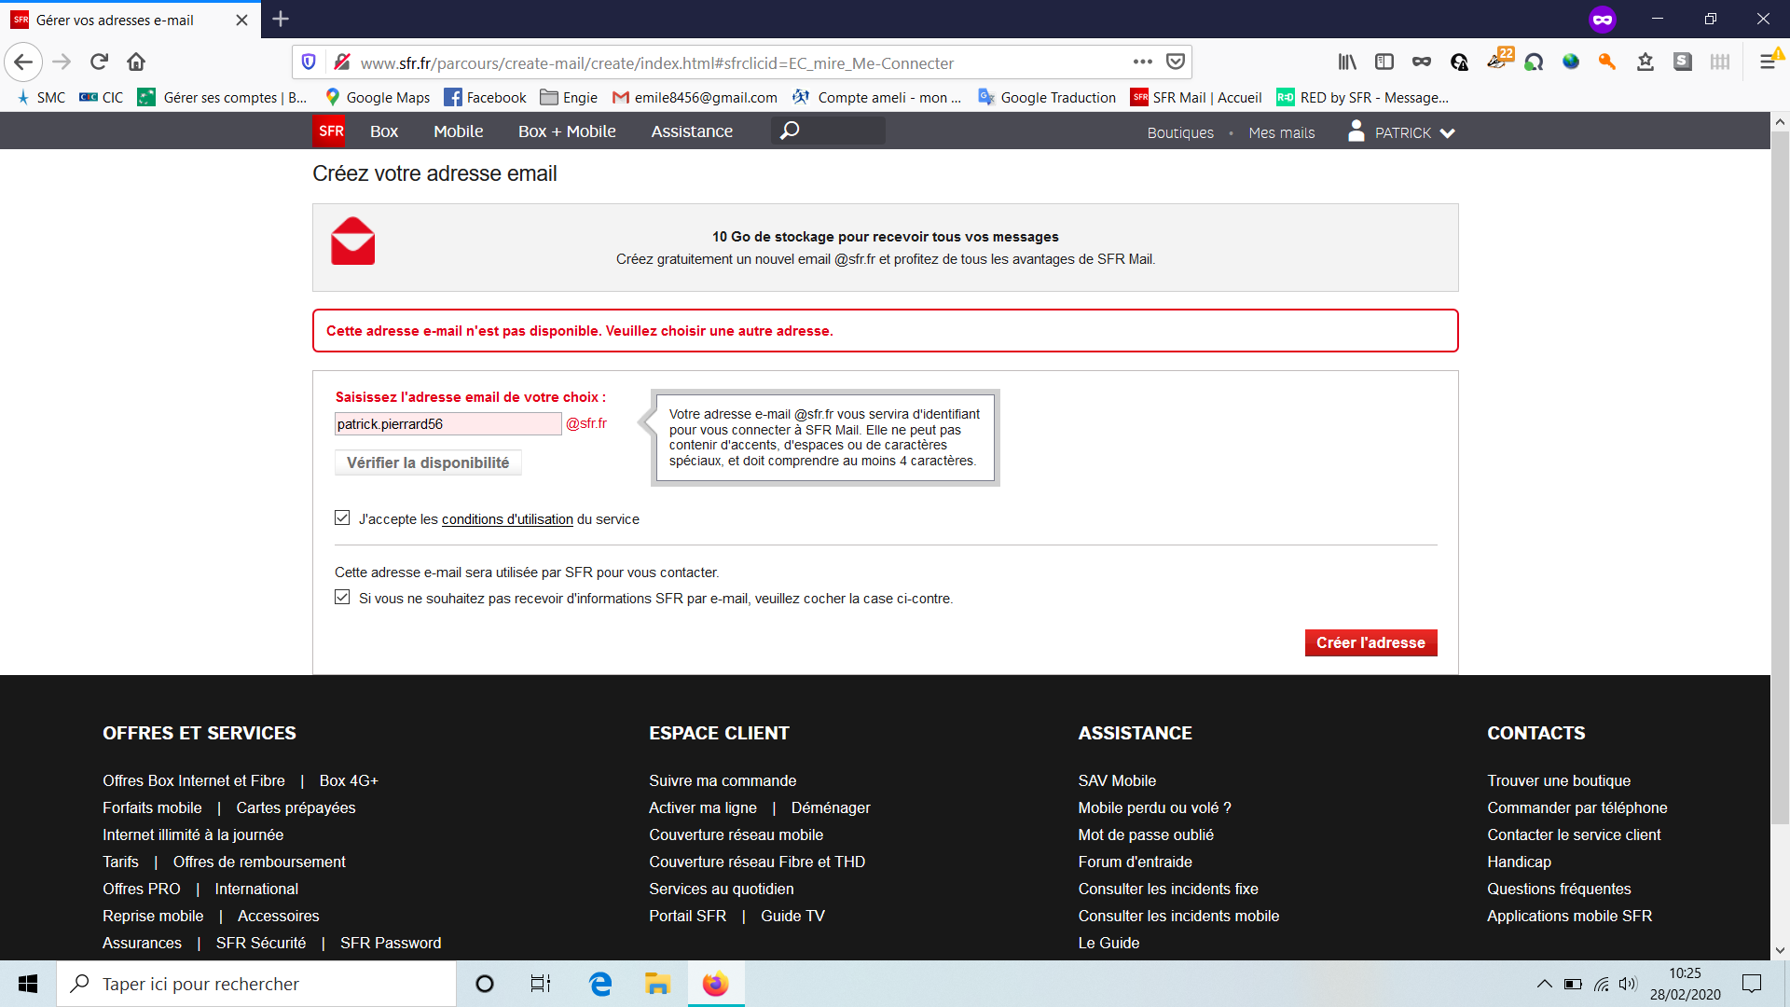The height and width of the screenshot is (1007, 1790).
Task: Click the SFR search magnifier icon
Action: pyautogui.click(x=790, y=131)
